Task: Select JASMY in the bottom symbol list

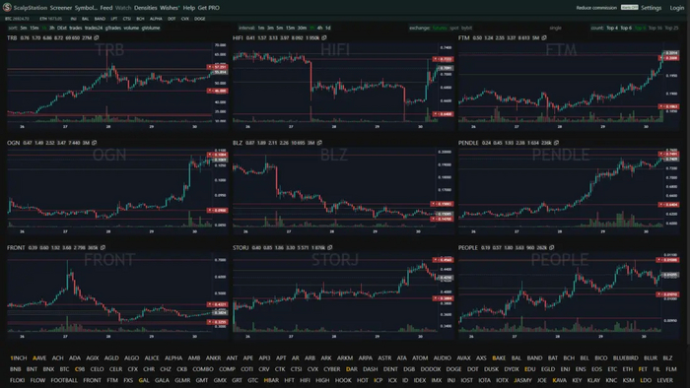Action: pyautogui.click(x=522, y=380)
